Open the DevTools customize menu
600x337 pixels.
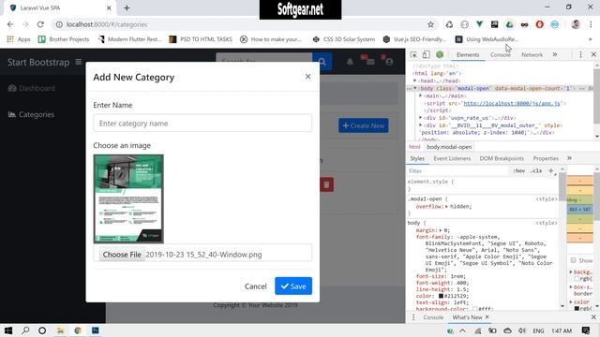(x=580, y=54)
